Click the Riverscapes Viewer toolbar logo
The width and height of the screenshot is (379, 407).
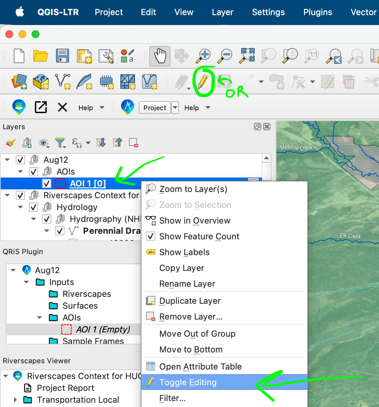(19, 107)
